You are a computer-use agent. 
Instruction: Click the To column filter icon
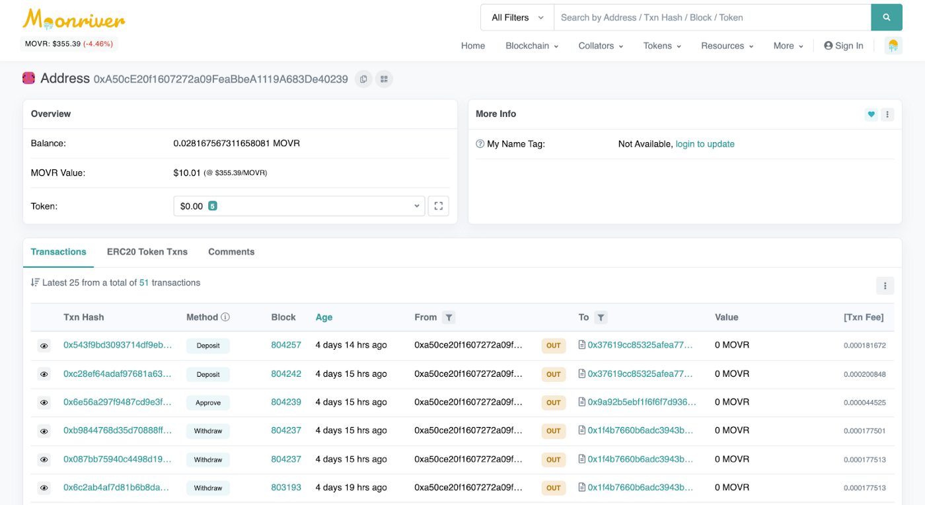pyautogui.click(x=601, y=318)
